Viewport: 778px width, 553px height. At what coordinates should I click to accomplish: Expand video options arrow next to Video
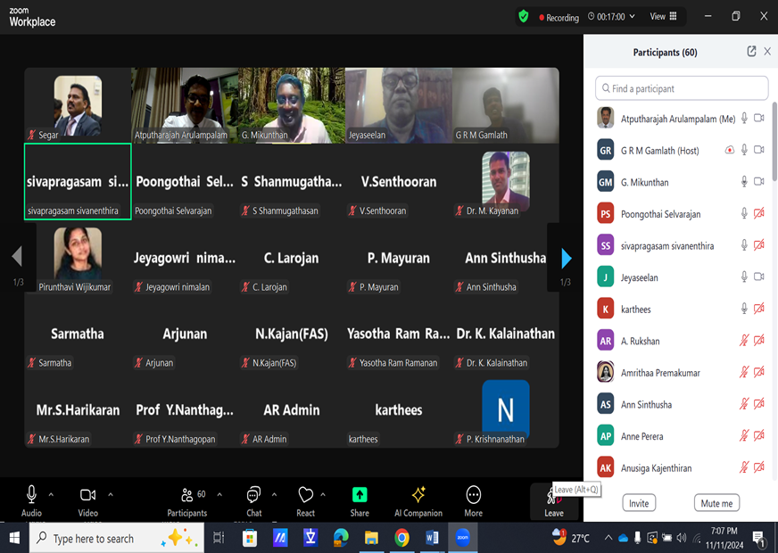[x=111, y=494]
